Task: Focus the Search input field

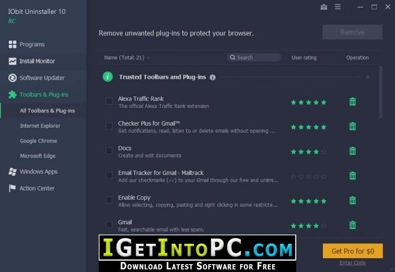Action: 254,57
